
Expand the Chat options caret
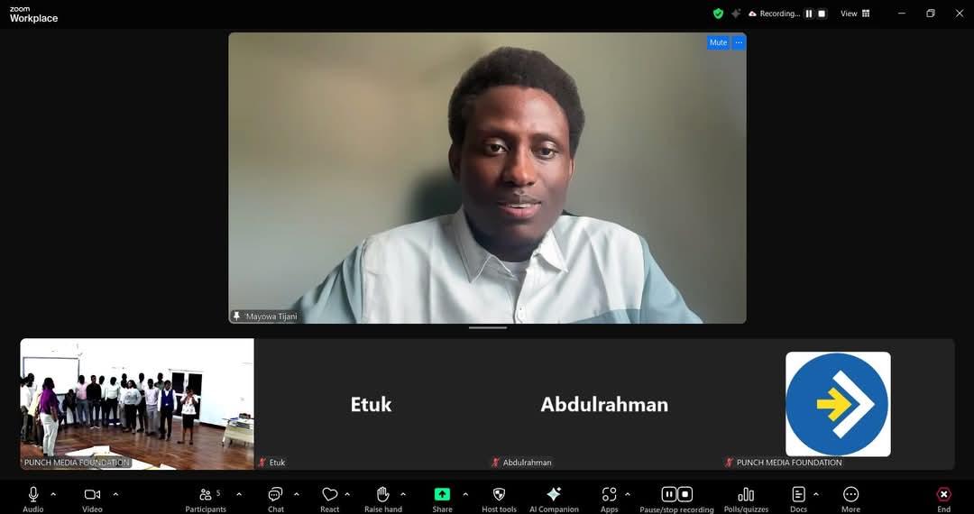pyautogui.click(x=297, y=495)
